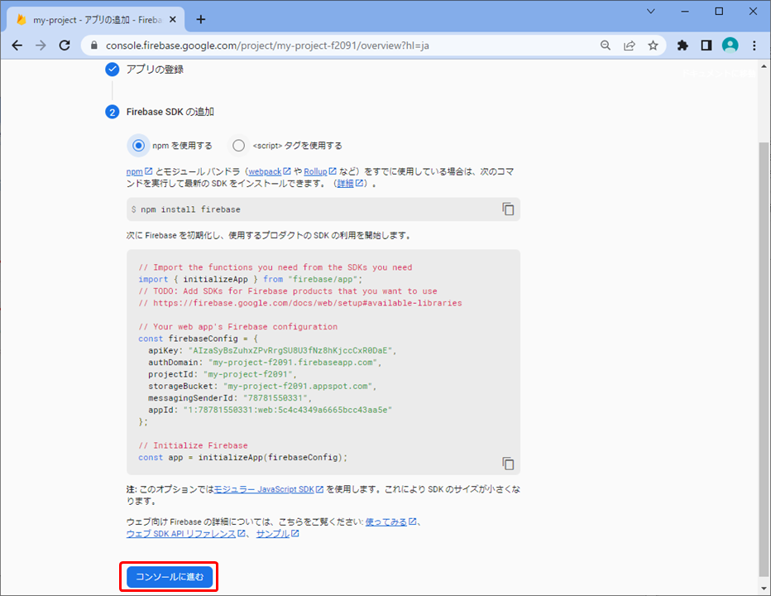Screen dimensions: 771x596
Task: Click the authDomain value in code
Action: pyautogui.click(x=293, y=363)
